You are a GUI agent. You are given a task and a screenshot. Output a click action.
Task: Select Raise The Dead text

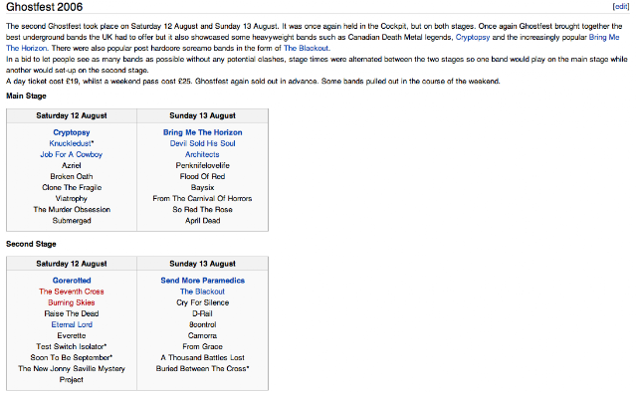click(x=72, y=313)
